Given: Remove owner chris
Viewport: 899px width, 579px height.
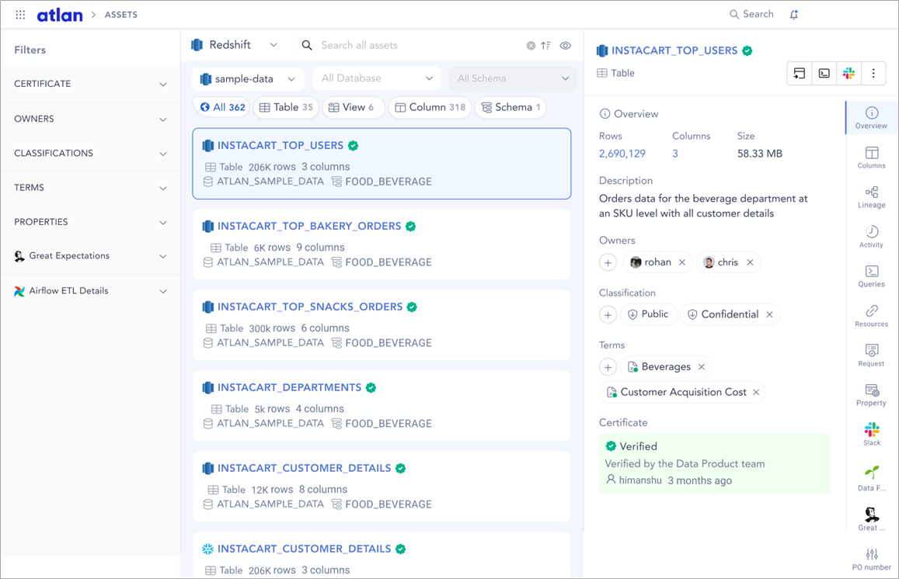Looking at the screenshot, I should point(750,262).
